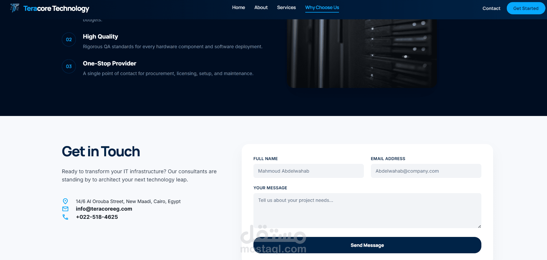Click the 02 numbered circle badge
This screenshot has width=547, height=260.
click(69, 39)
